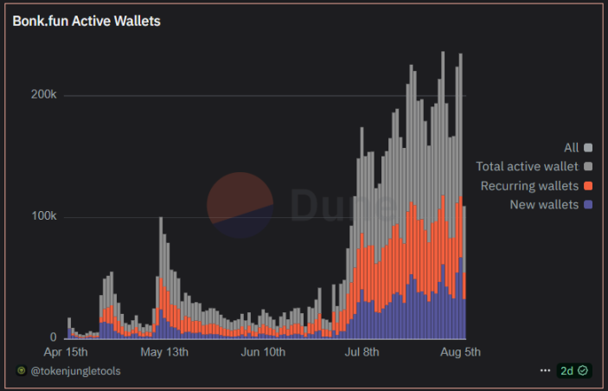Click the 2d refresh status badge
The width and height of the screenshot is (608, 391).
coord(574,371)
